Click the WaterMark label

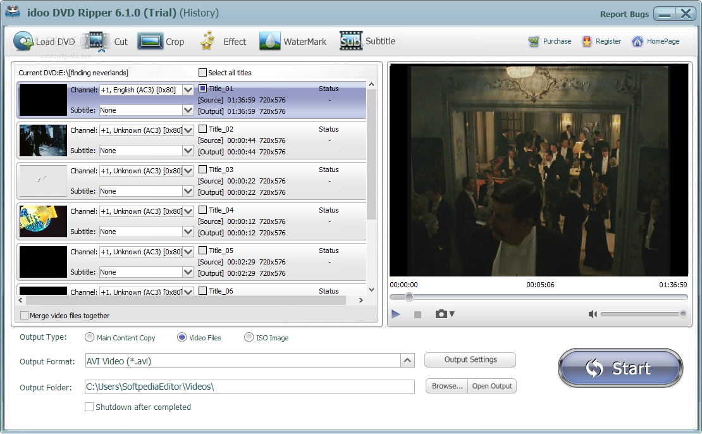(x=305, y=42)
